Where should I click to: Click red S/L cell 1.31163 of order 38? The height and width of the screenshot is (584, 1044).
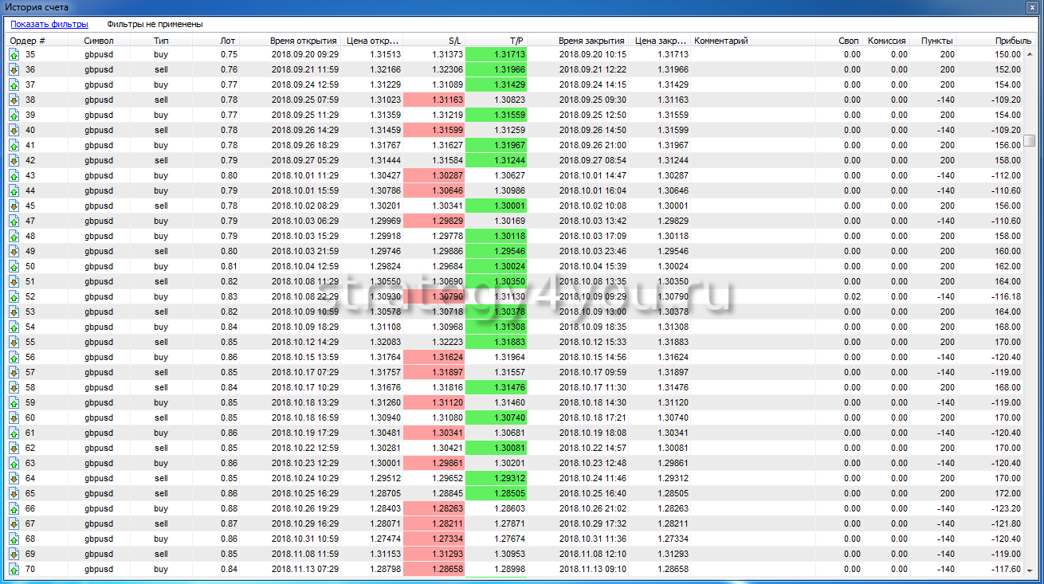pos(434,100)
